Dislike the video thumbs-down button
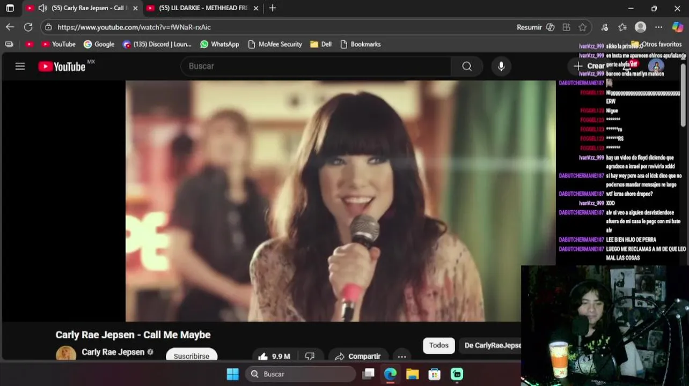 point(310,356)
